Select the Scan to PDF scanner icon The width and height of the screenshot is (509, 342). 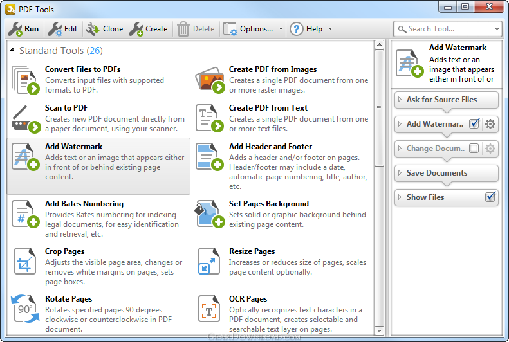tap(26, 120)
